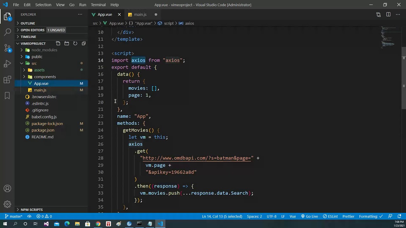Collapse all folders in explorer
Viewport: 406px width, 228px height.
[x=84, y=43]
